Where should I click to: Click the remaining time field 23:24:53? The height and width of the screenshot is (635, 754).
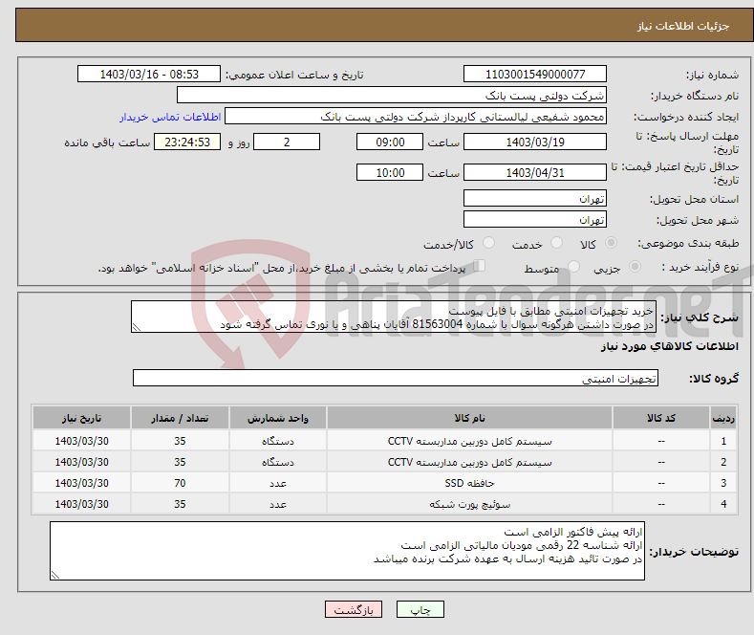(x=187, y=142)
